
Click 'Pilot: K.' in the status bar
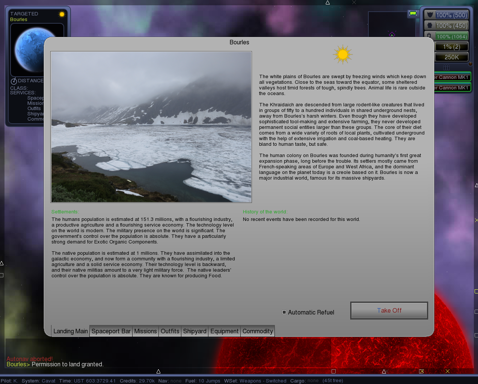click(9, 381)
